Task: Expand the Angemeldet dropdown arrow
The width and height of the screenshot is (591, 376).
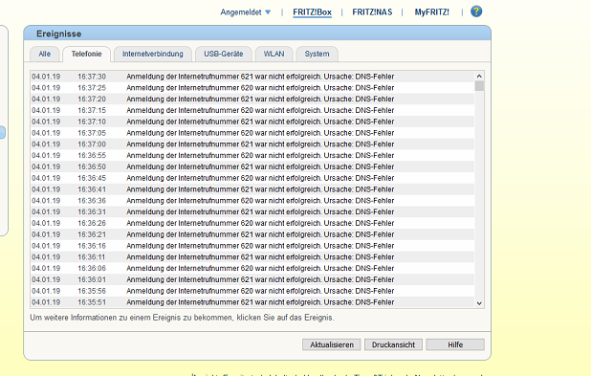Action: [268, 12]
